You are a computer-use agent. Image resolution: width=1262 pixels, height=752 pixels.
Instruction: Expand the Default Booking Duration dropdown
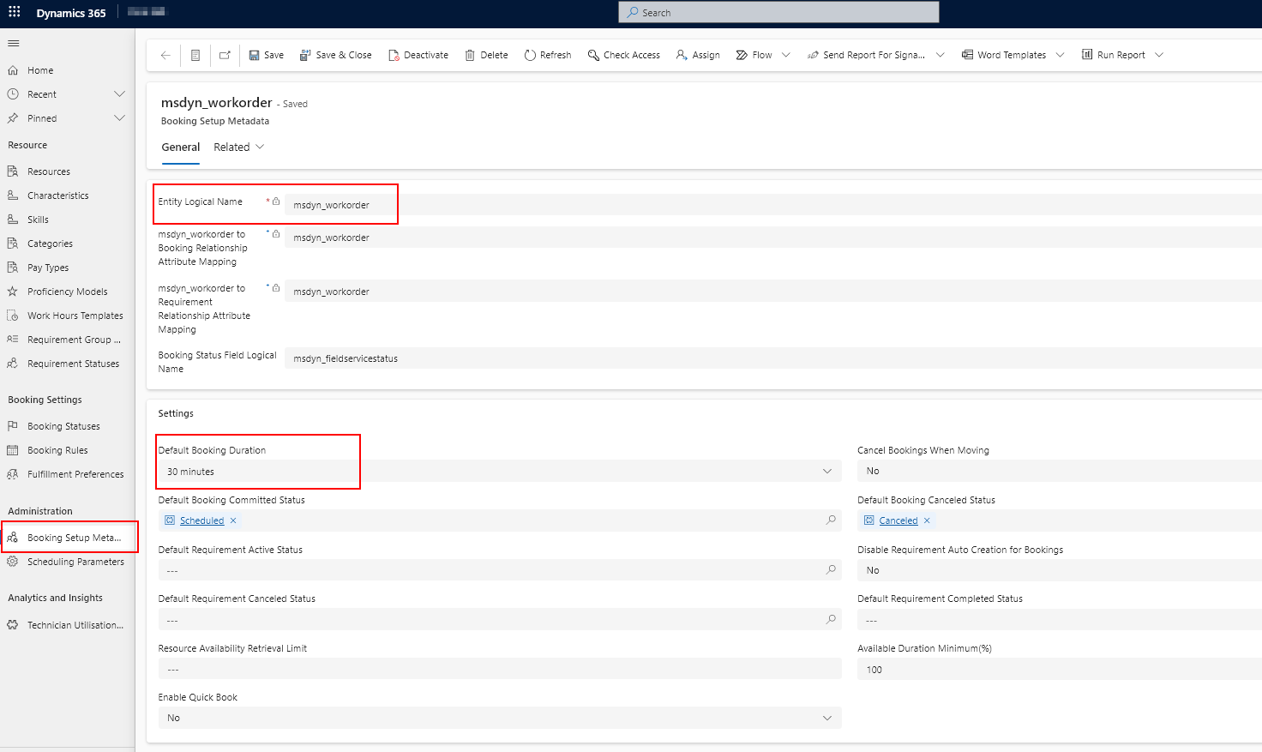click(x=826, y=471)
